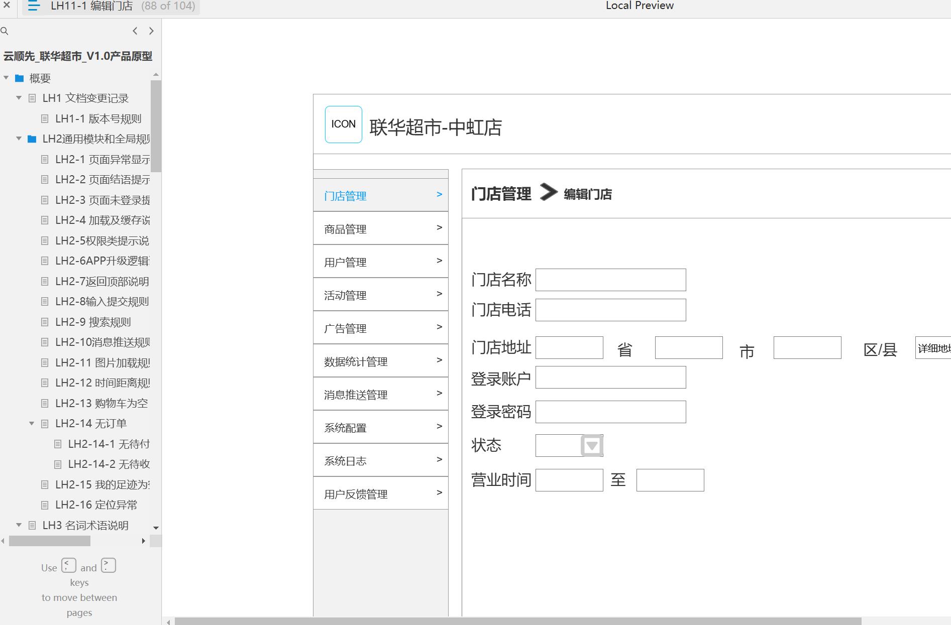Open 活动管理 in side menu
The height and width of the screenshot is (625, 951).
381,295
